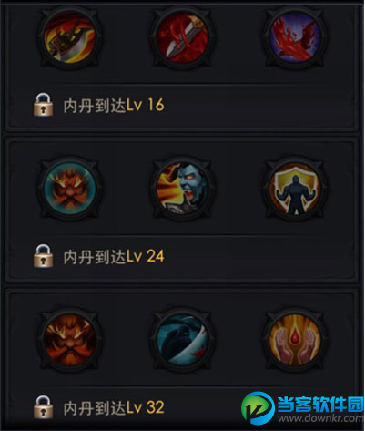Image resolution: width=365 pixels, height=431 pixels.
Task: Select the hands holding blood drop skill
Action: [295, 340]
